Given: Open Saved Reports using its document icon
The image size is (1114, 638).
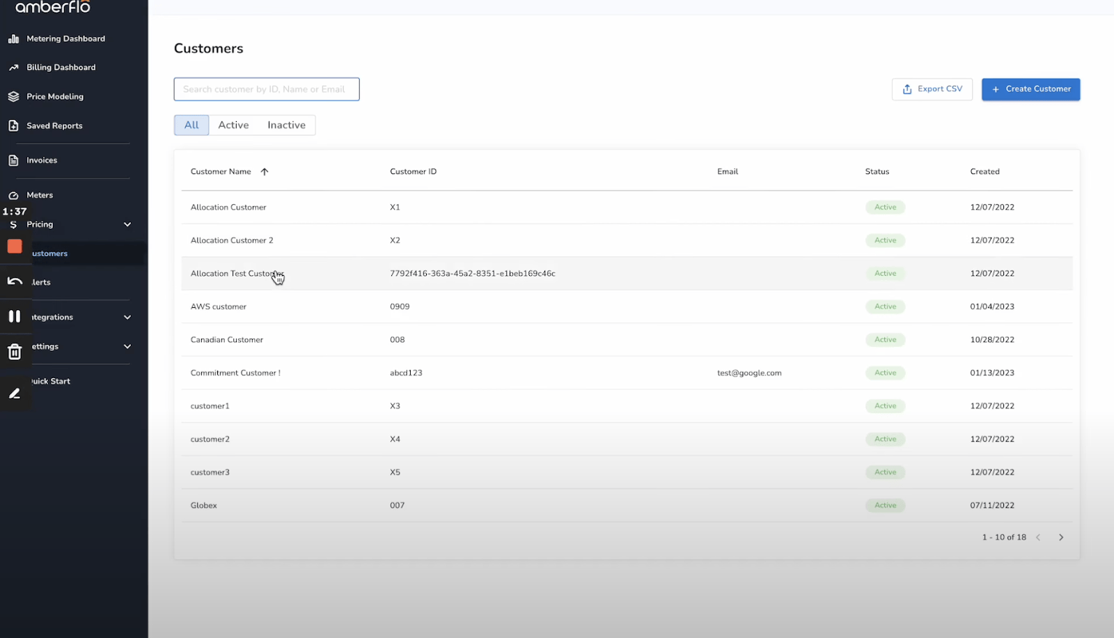Looking at the screenshot, I should tap(13, 125).
